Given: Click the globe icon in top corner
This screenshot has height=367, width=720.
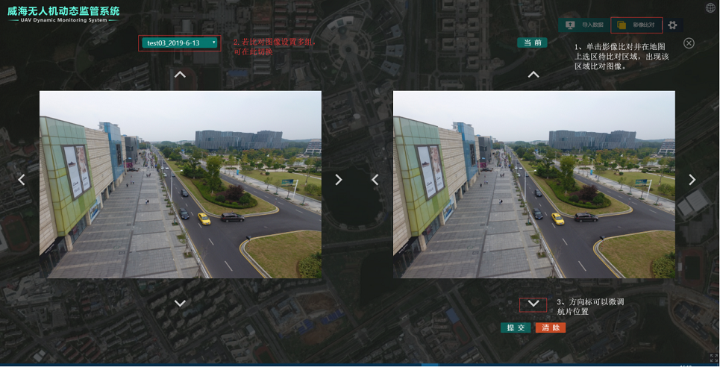Looking at the screenshot, I should [x=710, y=8].
